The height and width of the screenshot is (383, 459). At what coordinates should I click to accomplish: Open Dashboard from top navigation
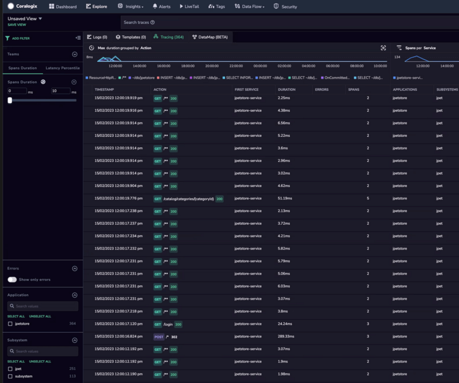coord(63,6)
